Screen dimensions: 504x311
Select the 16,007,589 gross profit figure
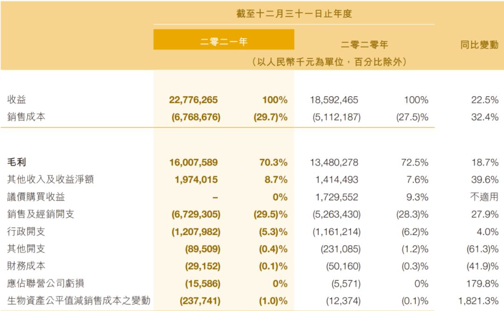pyautogui.click(x=193, y=163)
